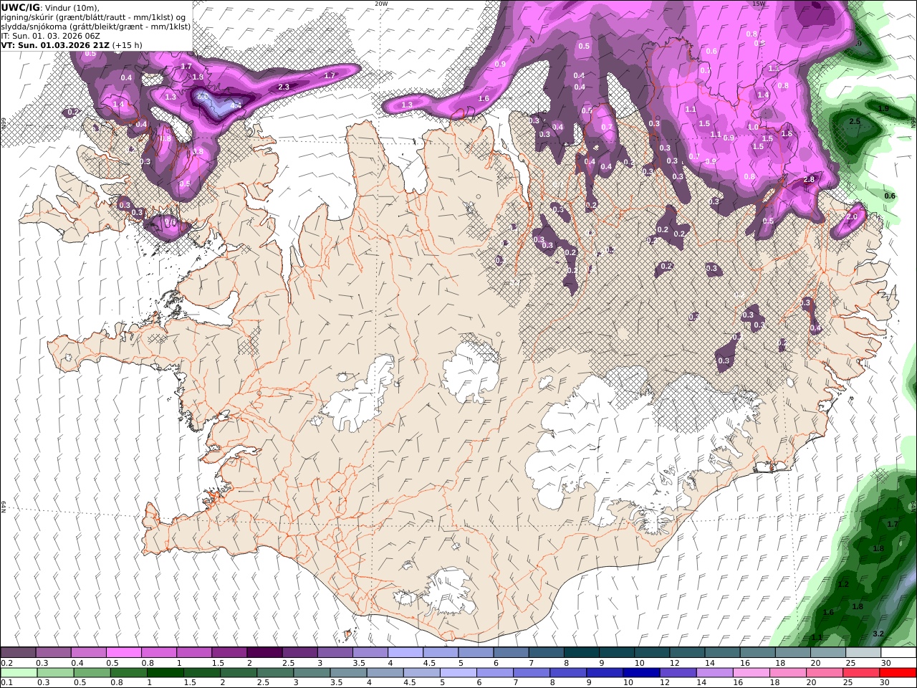Select snow legend swatch 2 to 2.5
The width and height of the screenshot is (917, 688).
(264, 653)
